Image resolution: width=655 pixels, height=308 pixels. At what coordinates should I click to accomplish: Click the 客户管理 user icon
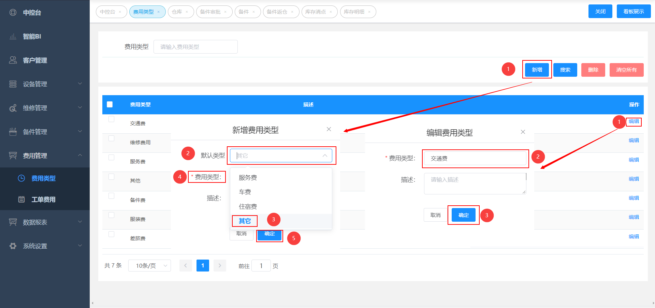[13, 60]
